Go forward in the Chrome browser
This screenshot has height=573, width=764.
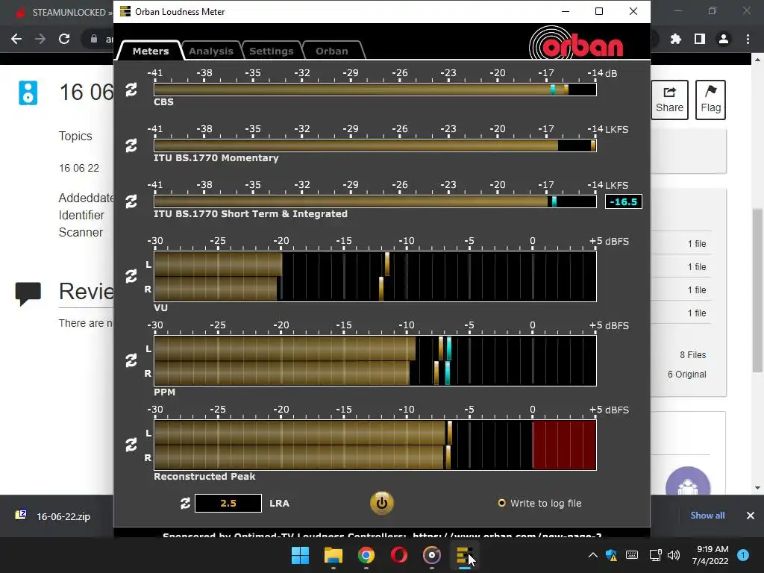click(40, 39)
